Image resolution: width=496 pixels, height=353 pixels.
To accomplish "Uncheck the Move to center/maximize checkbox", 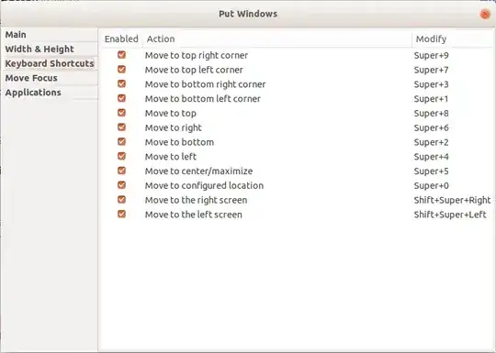I will (121, 171).
